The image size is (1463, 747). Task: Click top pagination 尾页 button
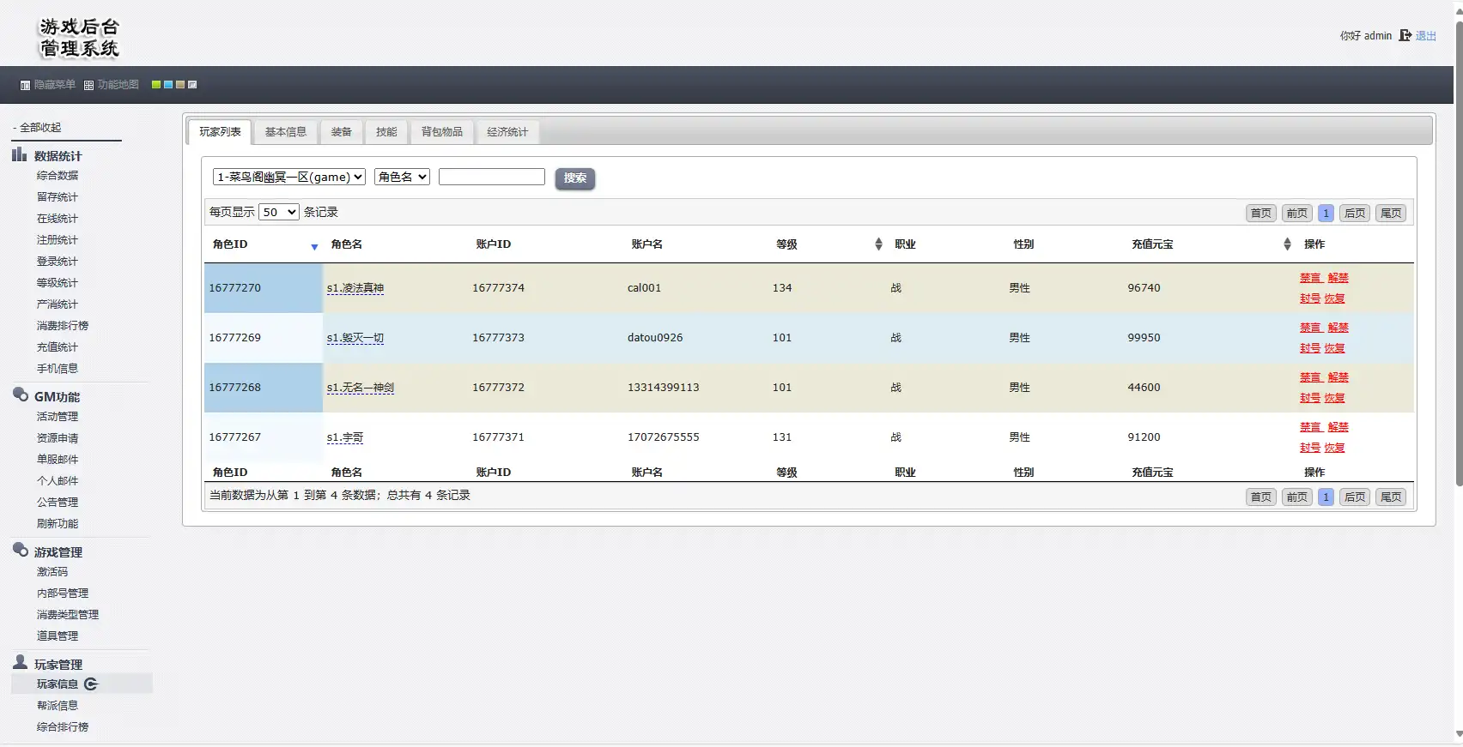pyautogui.click(x=1391, y=214)
